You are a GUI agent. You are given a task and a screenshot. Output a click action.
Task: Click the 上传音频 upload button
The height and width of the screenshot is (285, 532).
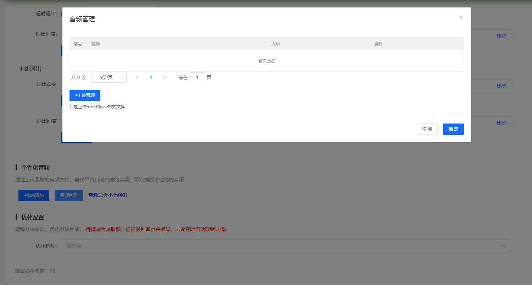pyautogui.click(x=85, y=95)
